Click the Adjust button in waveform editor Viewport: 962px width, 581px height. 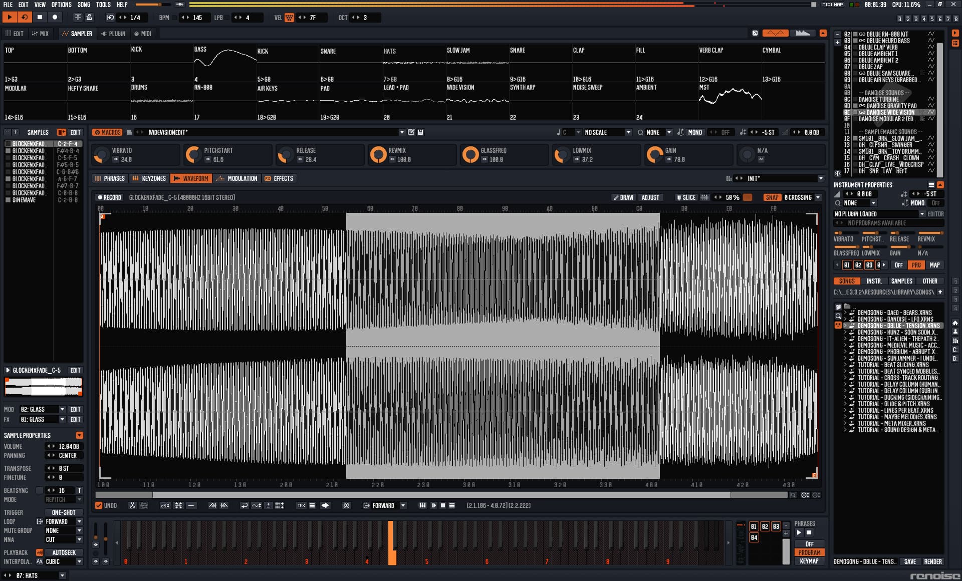650,197
